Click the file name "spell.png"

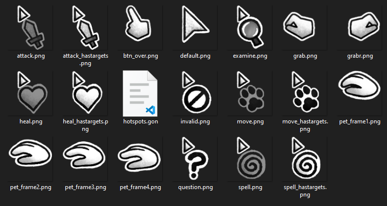pos(250,187)
